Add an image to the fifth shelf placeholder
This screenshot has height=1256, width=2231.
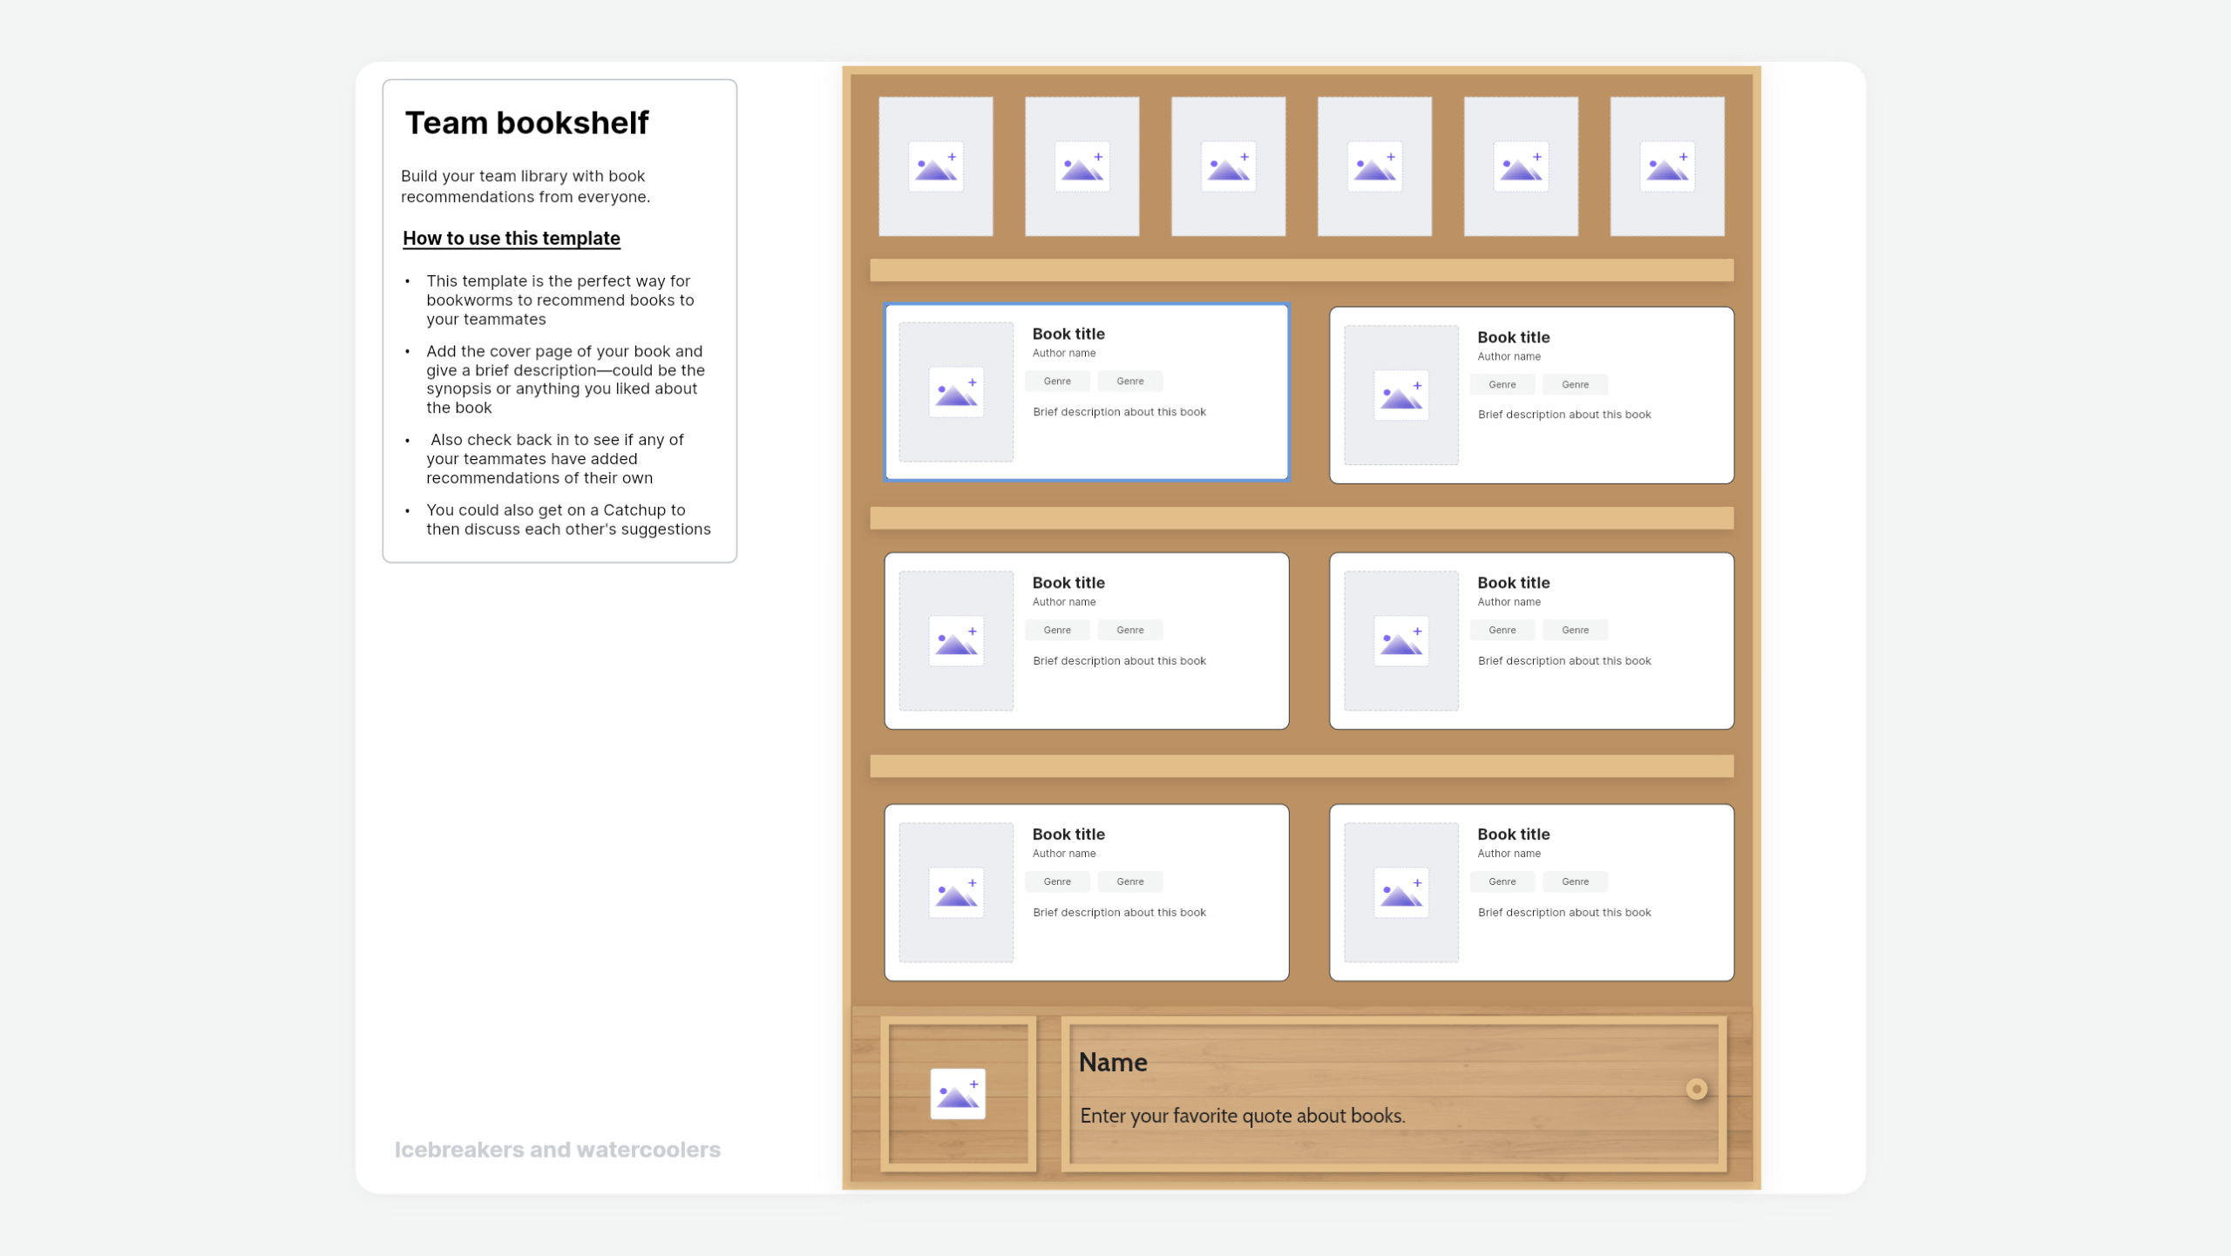click(x=1522, y=165)
